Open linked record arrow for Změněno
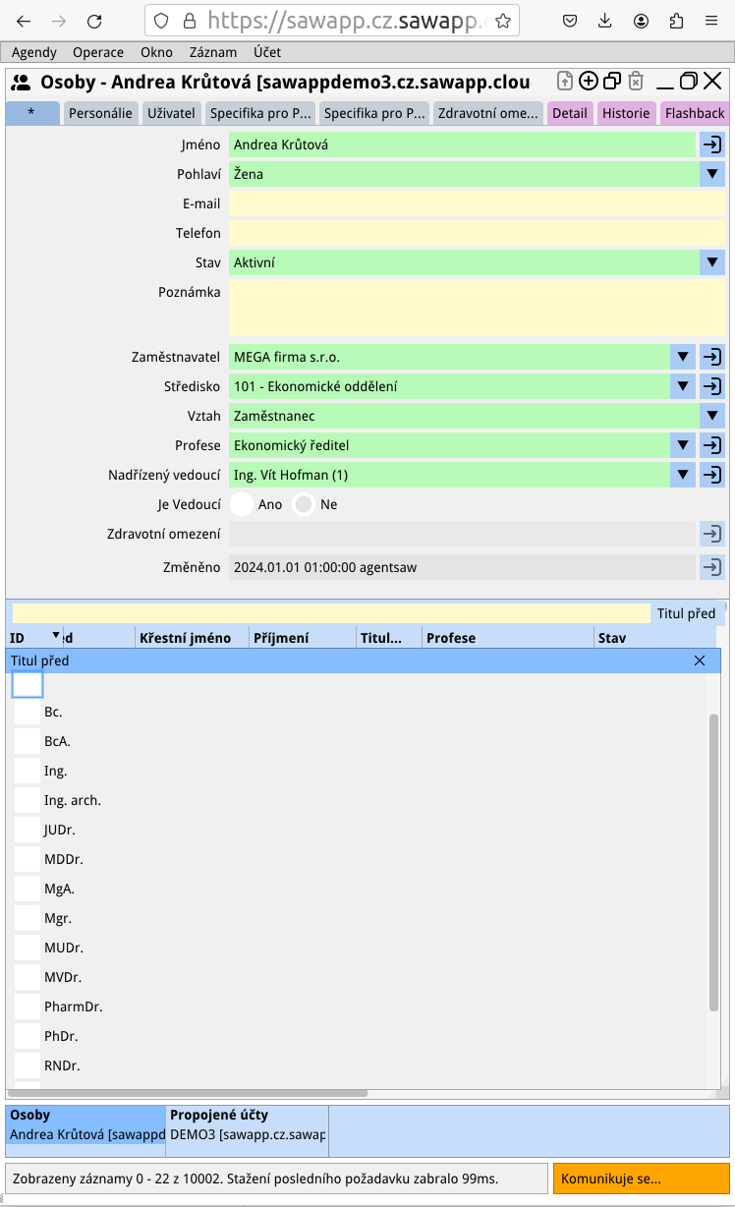This screenshot has height=1207, width=735. pyautogui.click(x=712, y=567)
